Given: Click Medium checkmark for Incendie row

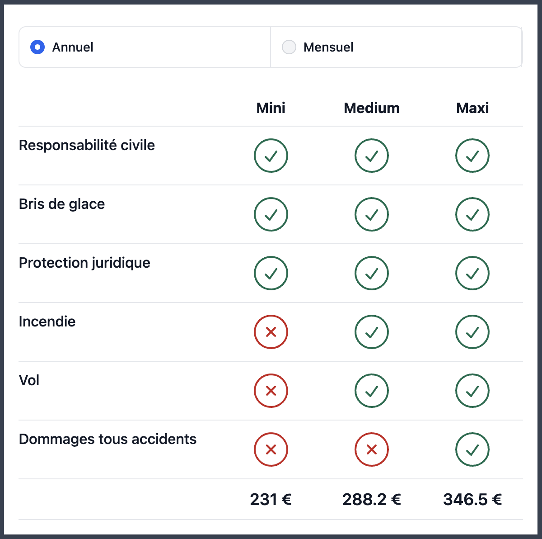Looking at the screenshot, I should pos(372,332).
